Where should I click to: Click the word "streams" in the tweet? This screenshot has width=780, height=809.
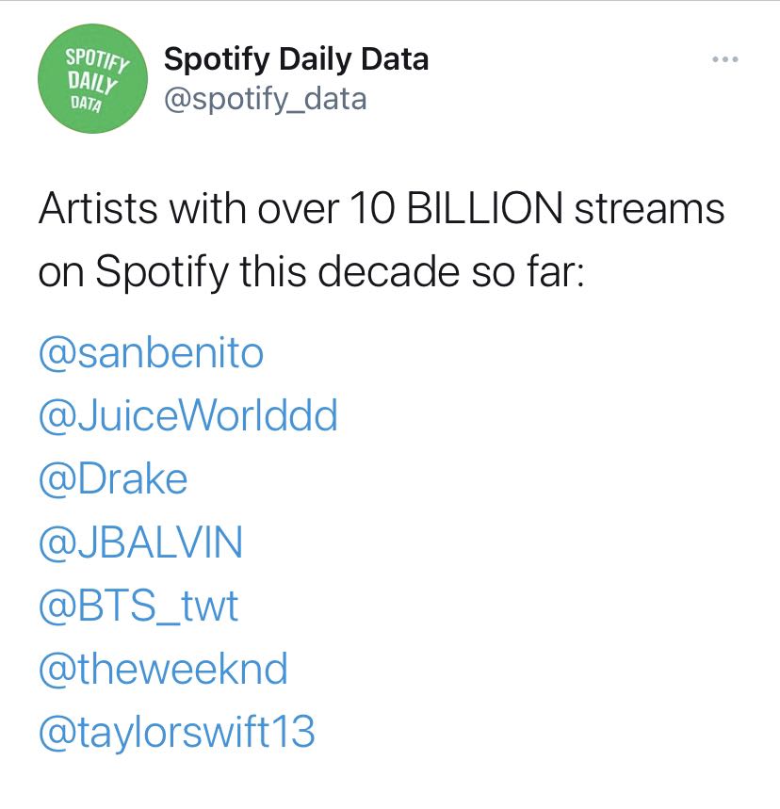click(649, 208)
